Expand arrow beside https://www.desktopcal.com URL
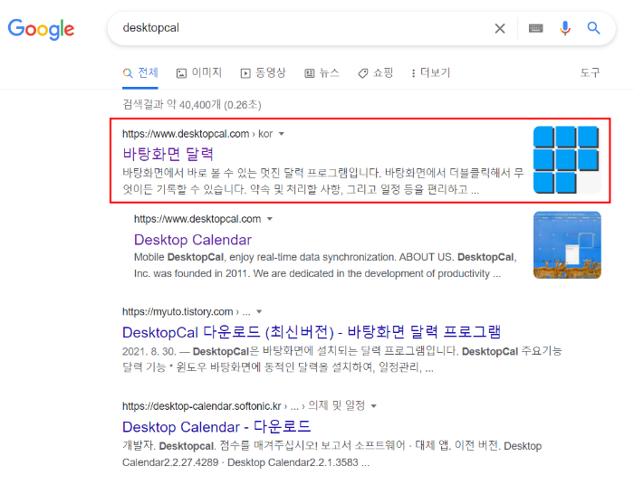This screenshot has height=485, width=634. click(270, 219)
